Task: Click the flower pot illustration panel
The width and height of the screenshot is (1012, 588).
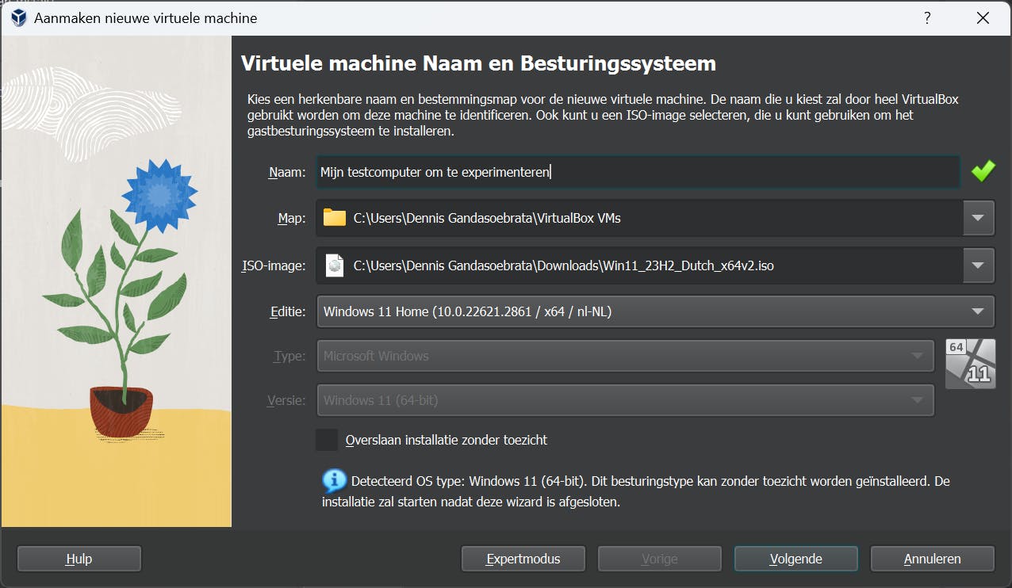Action: 117,281
